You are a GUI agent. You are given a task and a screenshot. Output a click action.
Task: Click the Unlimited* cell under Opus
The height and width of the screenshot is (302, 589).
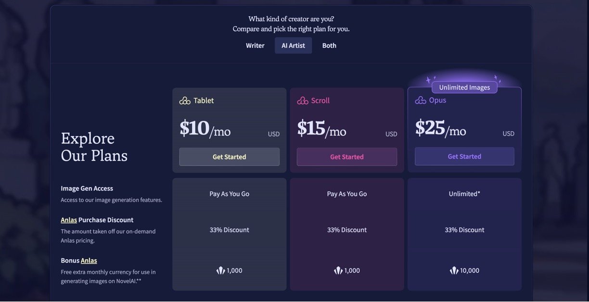464,194
